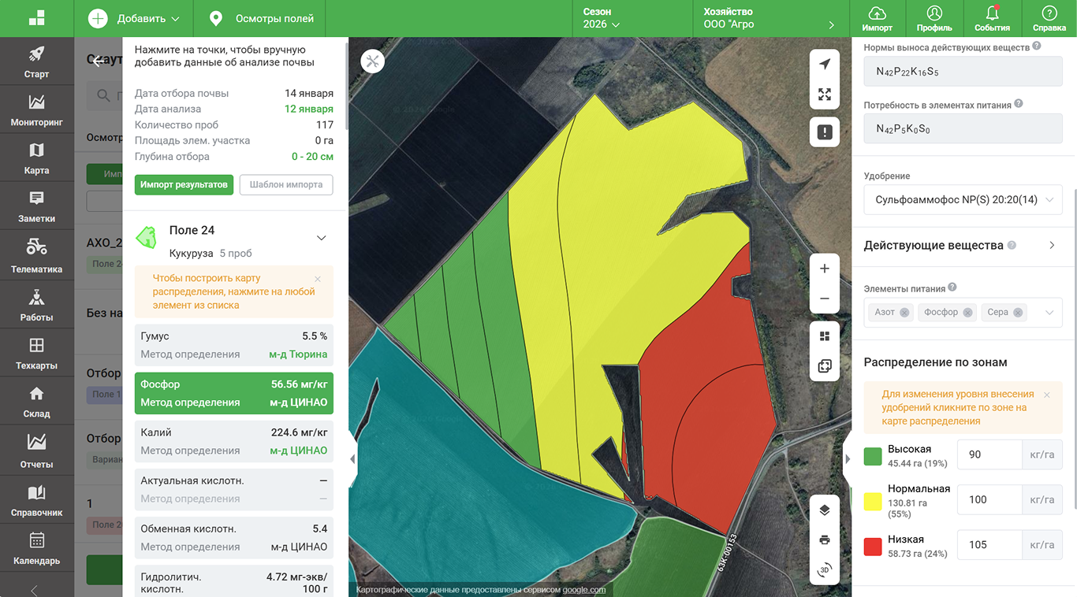Viewport: 1077px width, 597px height.
Task: Open the Склад sidebar section
Action: click(36, 402)
